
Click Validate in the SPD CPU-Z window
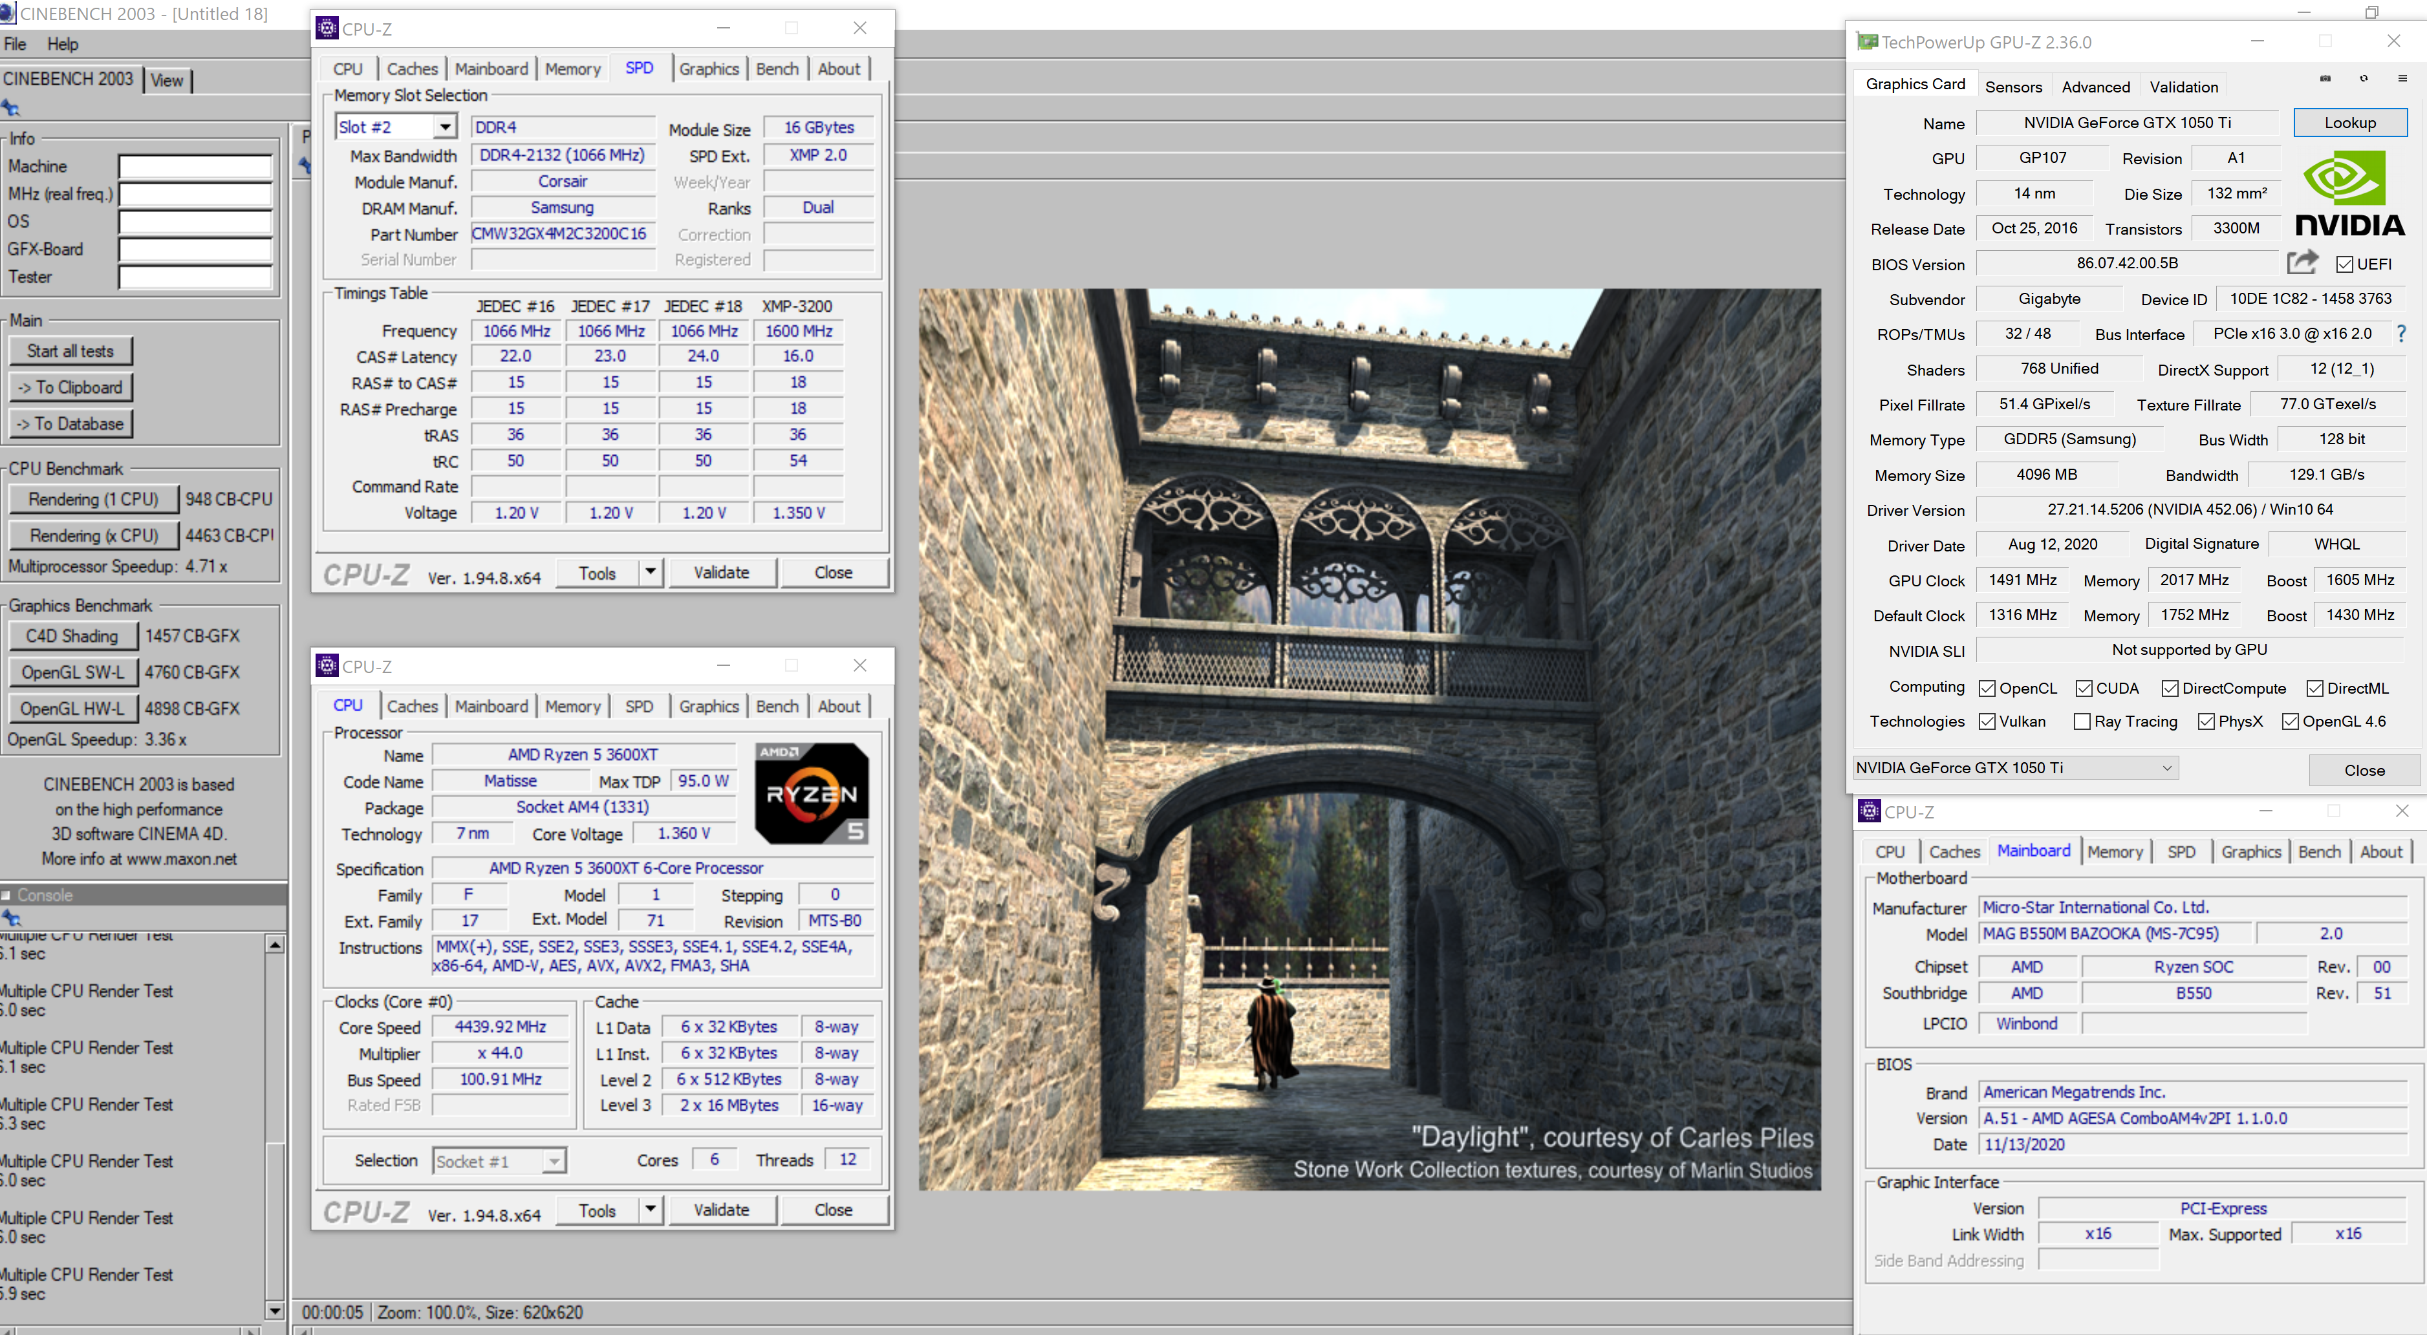[x=722, y=572]
